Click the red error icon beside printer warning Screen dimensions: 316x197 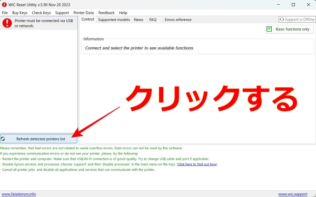pos(7,23)
